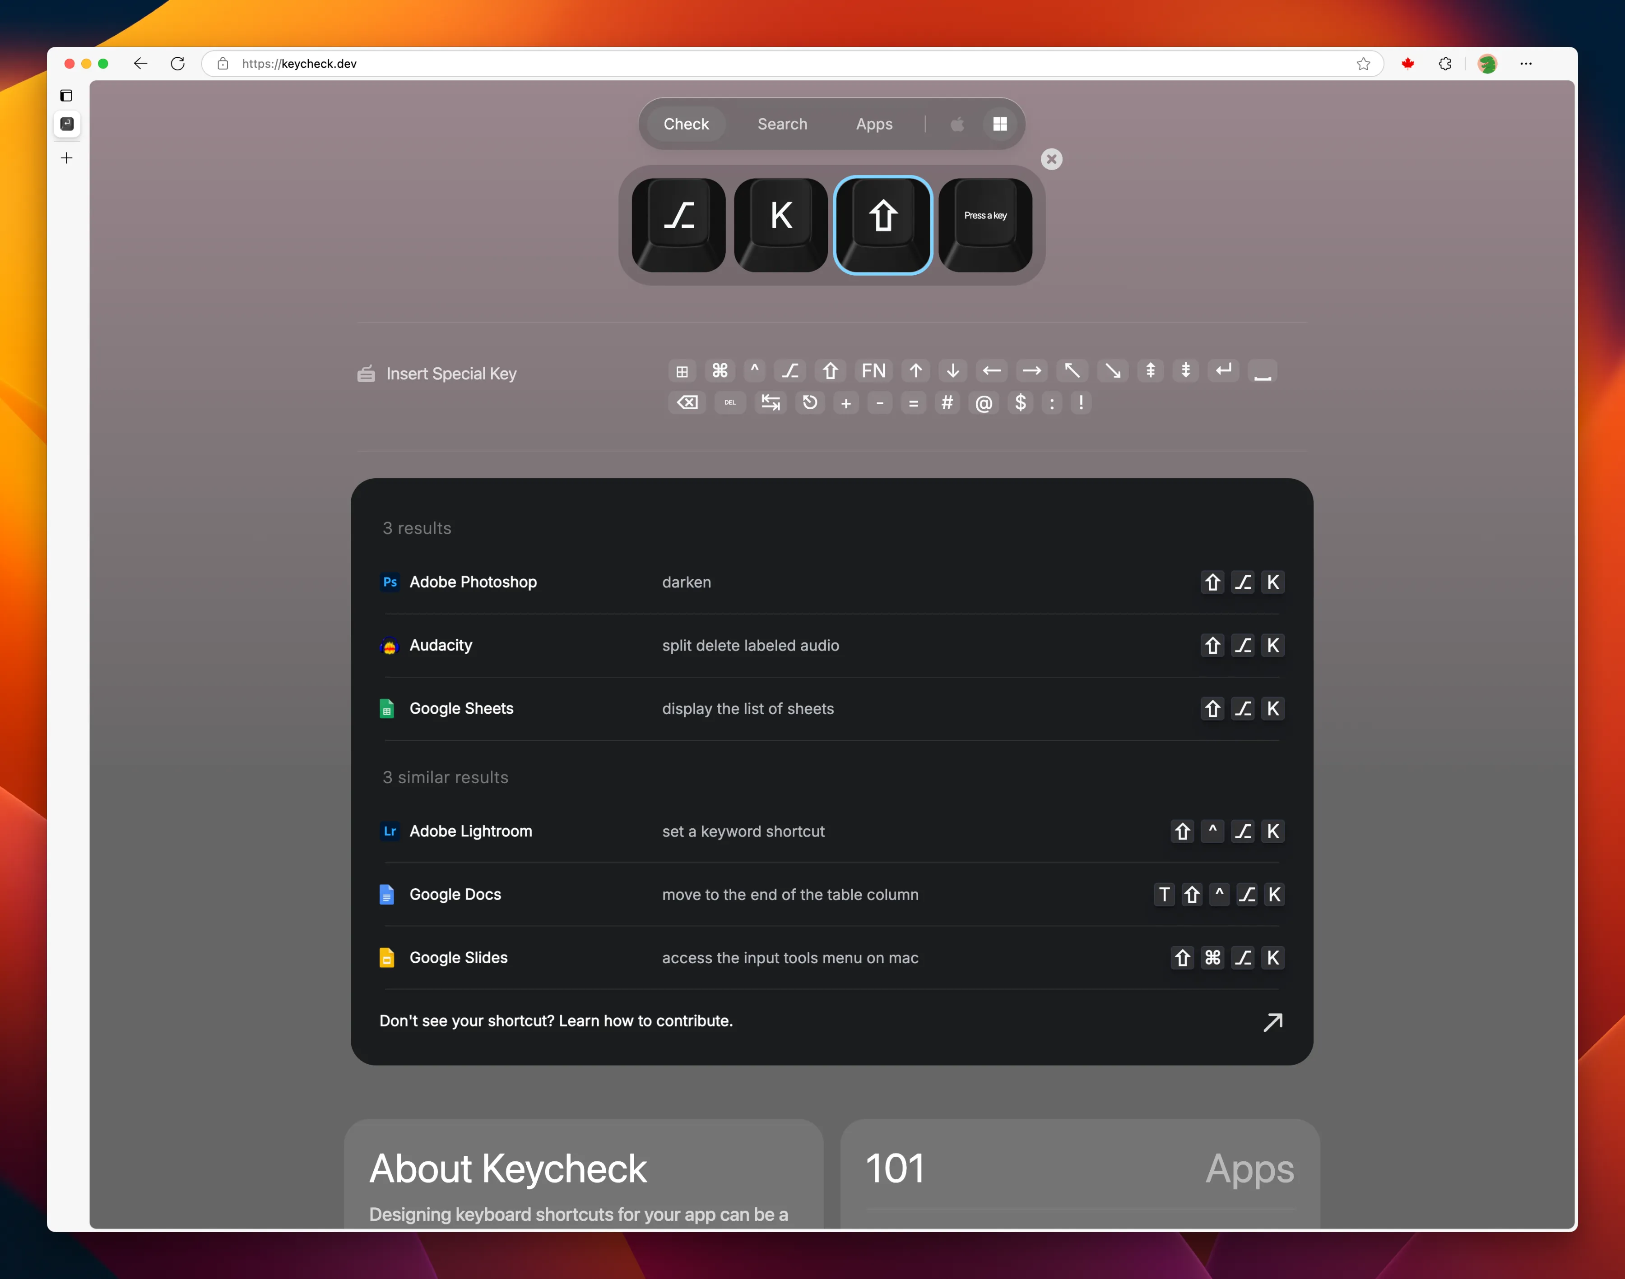Click the About Keycheck heading
Image resolution: width=1625 pixels, height=1279 pixels.
tap(508, 1169)
